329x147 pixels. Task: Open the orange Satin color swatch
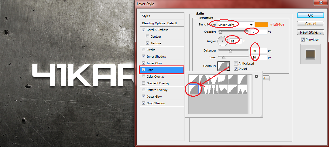click(261, 24)
